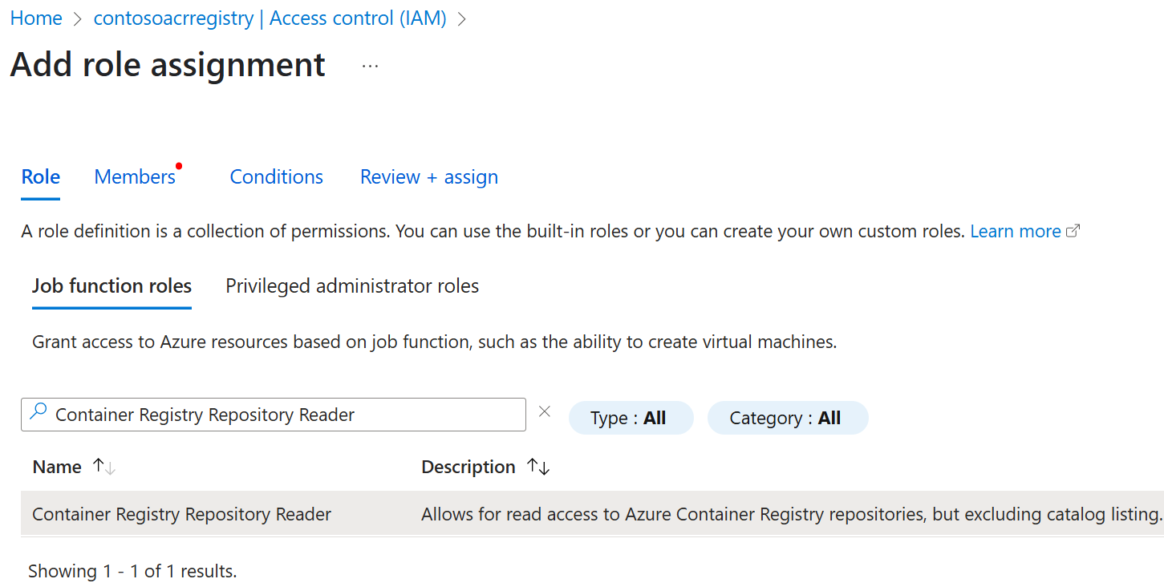1164x587 pixels.
Task: Click breadcrumb chevron after Home
Action: [78, 19]
